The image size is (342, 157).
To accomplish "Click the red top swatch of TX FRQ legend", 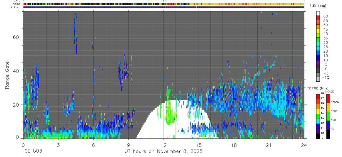I will 318,97.
